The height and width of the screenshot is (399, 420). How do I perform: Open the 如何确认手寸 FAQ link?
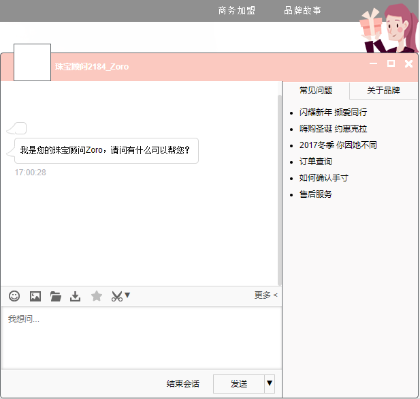click(324, 178)
